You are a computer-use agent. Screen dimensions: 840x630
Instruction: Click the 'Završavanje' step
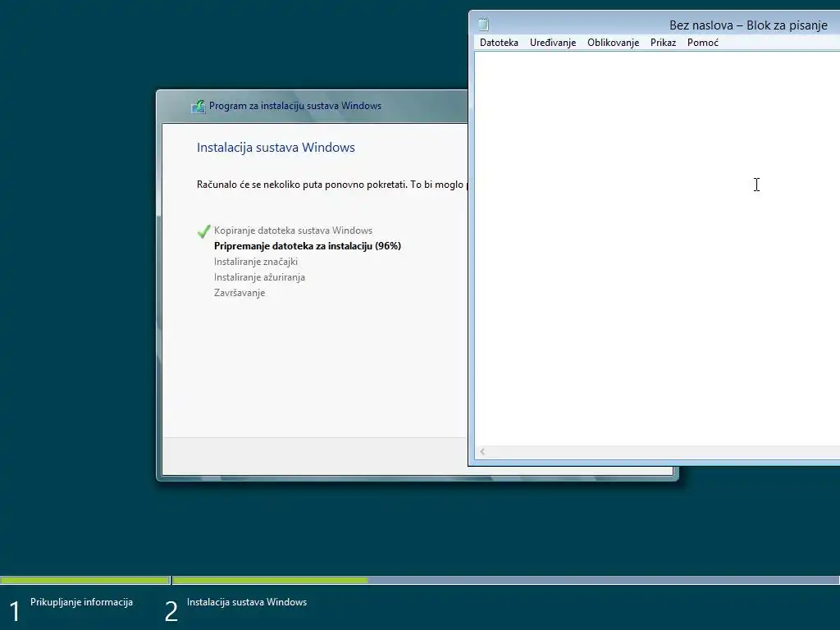(240, 293)
